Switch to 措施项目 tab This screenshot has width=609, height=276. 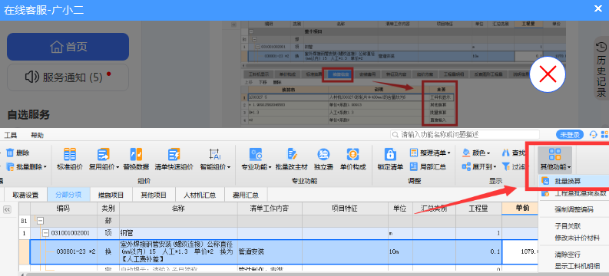(x=111, y=195)
